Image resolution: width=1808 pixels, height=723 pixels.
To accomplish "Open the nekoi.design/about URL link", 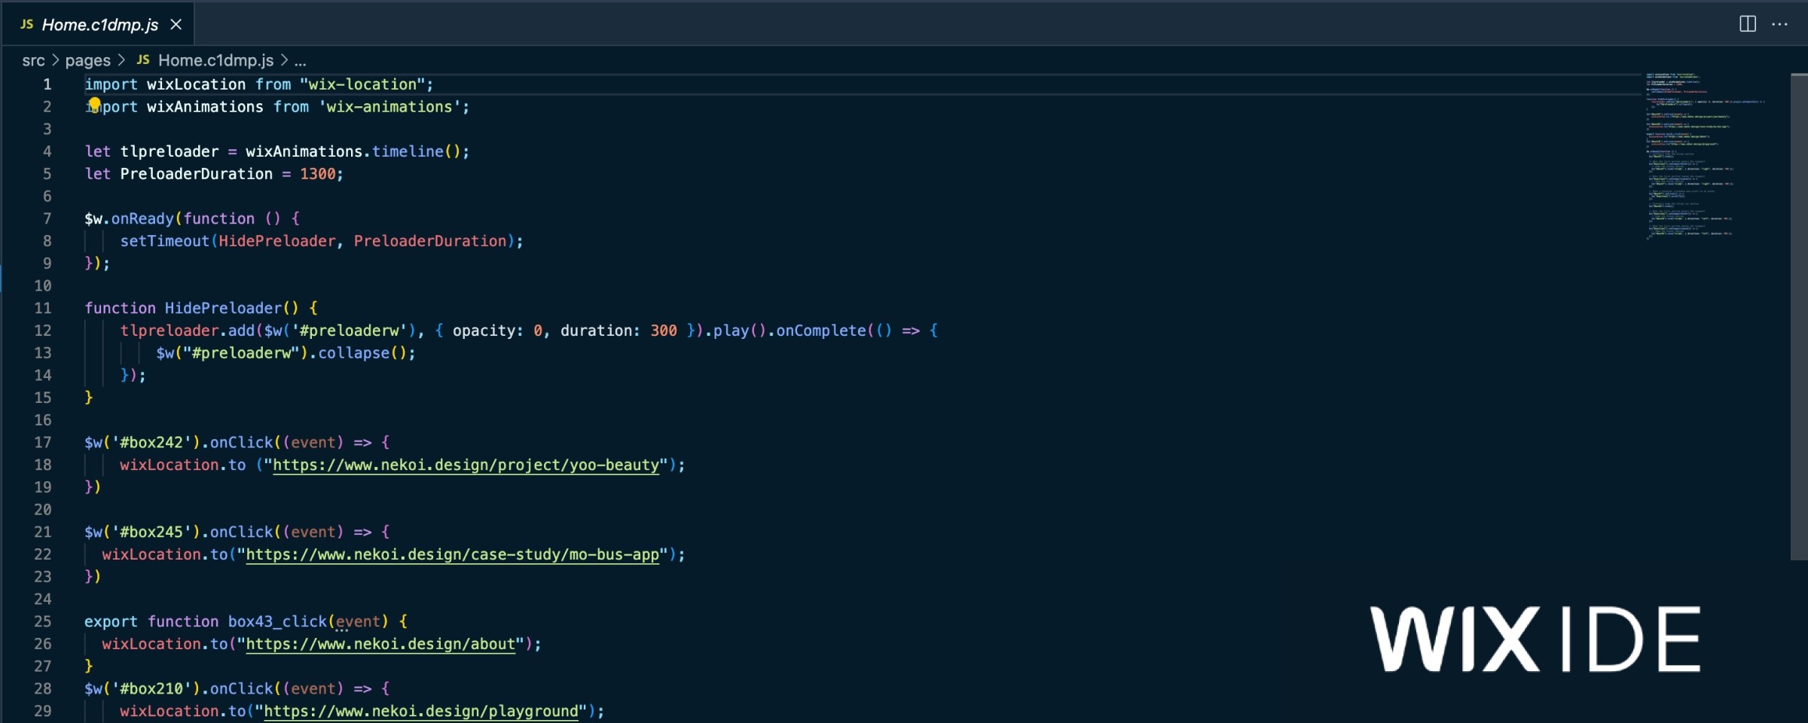I will pyautogui.click(x=380, y=644).
